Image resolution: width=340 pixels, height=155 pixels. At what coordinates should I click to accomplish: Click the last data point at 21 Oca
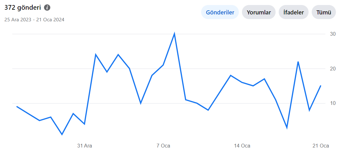[321, 86]
